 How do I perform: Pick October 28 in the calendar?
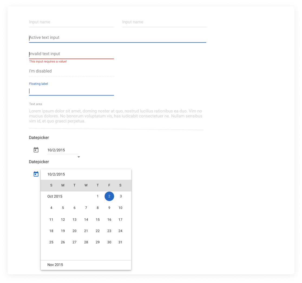tap(86, 242)
